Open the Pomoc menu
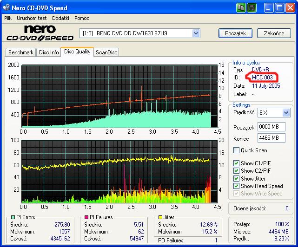This screenshot has width=298, height=247. tap(81, 18)
